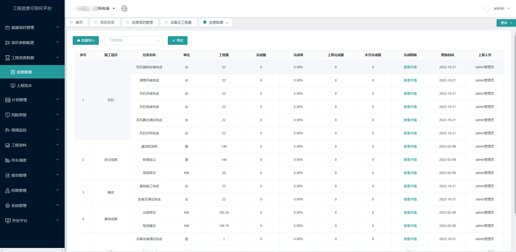Image resolution: width=516 pixels, height=252 pixels.
Task: Click the 安装及调试完成 task cell
Action: [149, 199]
